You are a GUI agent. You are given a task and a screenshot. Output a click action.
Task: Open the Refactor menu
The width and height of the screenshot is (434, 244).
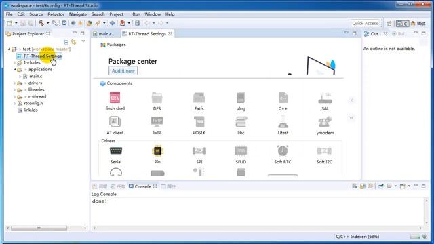tap(56, 14)
